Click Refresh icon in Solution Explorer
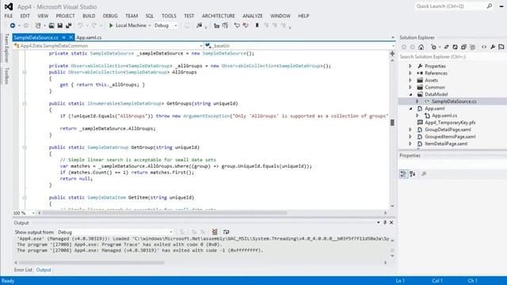This screenshot has height=285, width=507. tap(455, 47)
